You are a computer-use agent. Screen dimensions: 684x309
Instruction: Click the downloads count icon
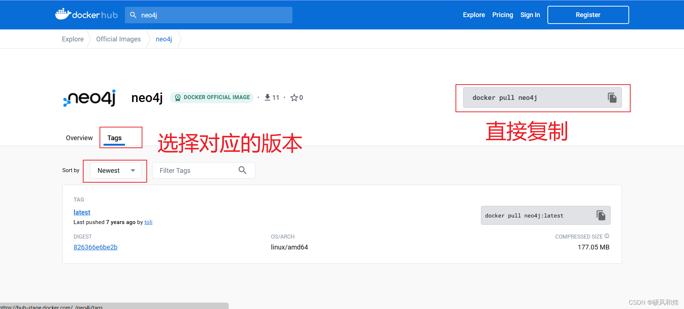pyautogui.click(x=267, y=97)
